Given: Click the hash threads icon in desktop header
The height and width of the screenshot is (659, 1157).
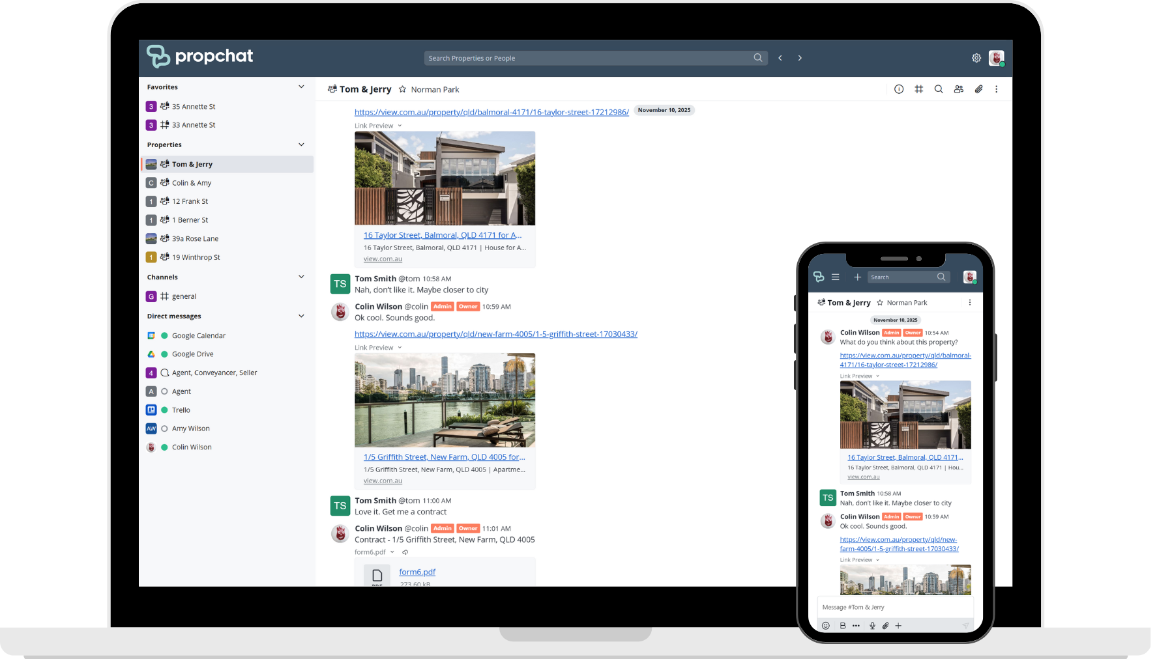Looking at the screenshot, I should (918, 89).
